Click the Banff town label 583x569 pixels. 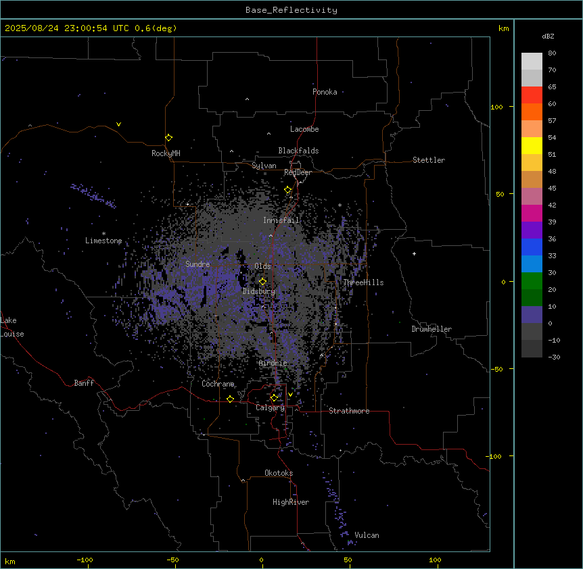tap(84, 383)
